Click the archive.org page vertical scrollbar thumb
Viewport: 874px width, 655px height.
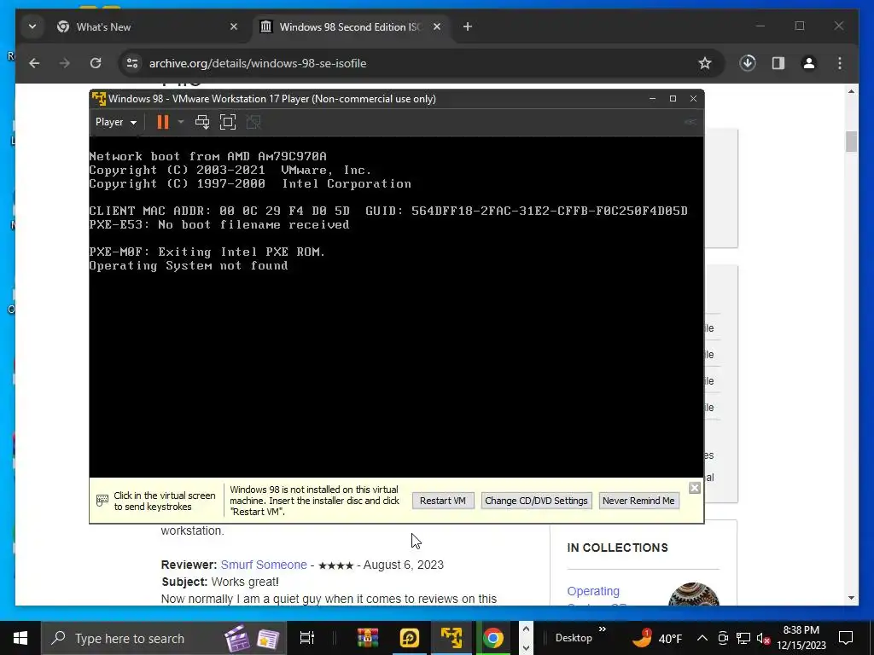click(851, 142)
